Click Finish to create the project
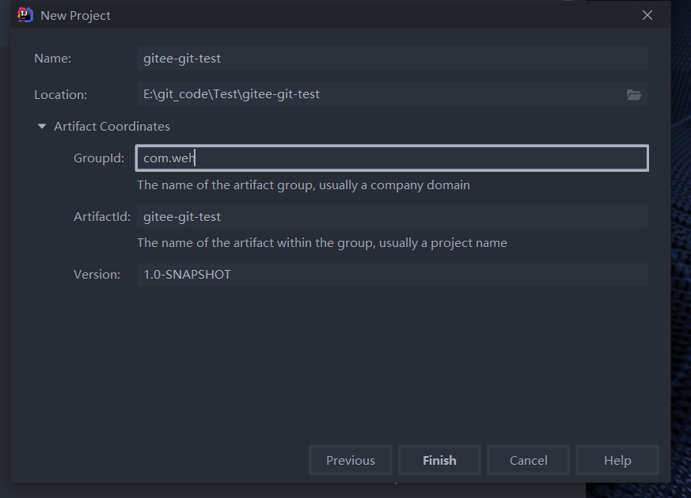This screenshot has height=498, width=691. [439, 460]
